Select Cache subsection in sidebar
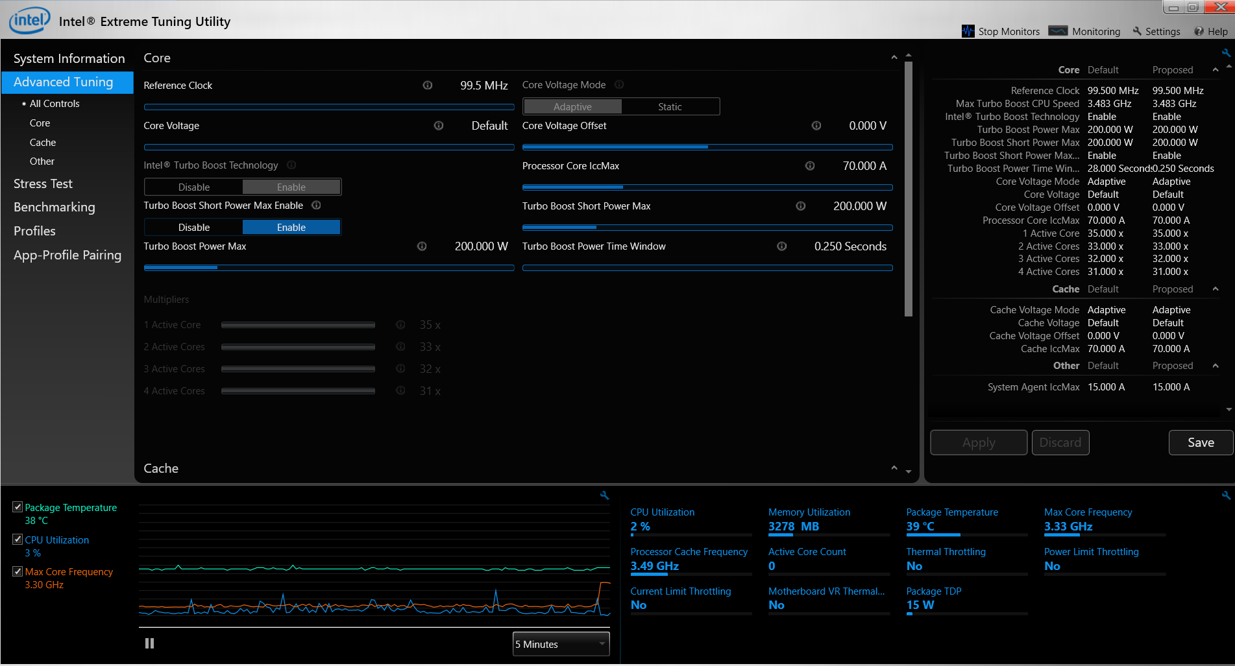This screenshot has height=666, width=1235. [x=43, y=143]
